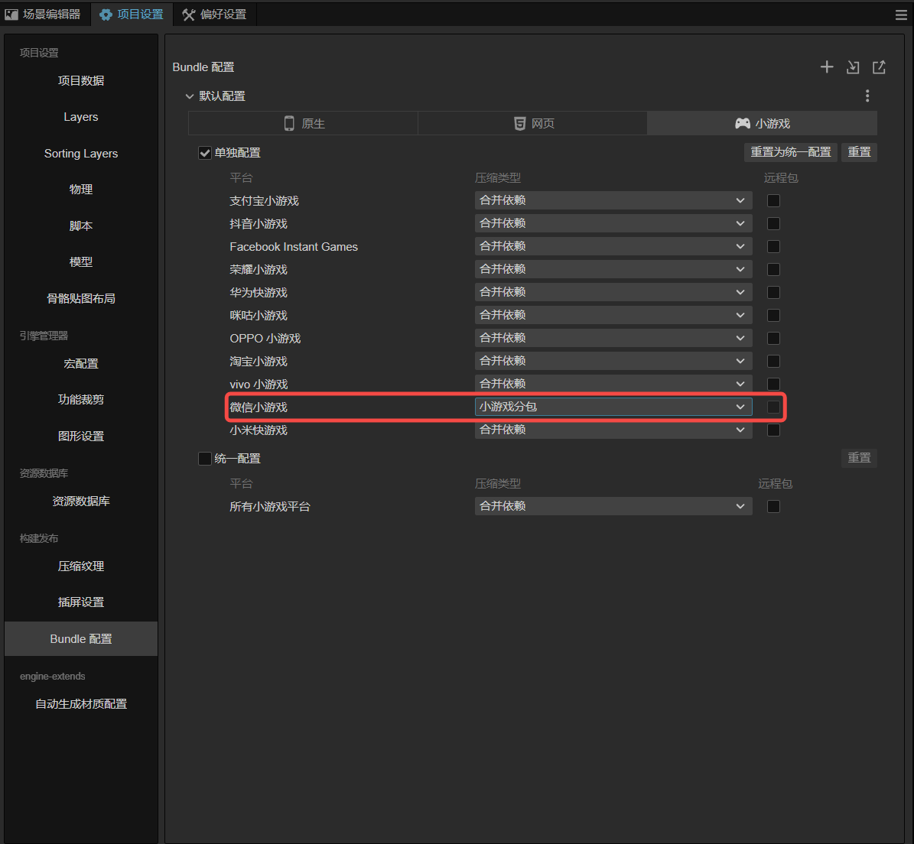Open 插屏设置 in sidebar

(81, 602)
